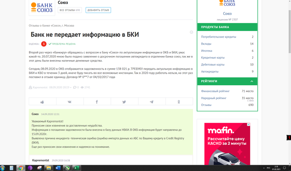Click the comments bubble icon under the review
This screenshot has width=291, height=171.
[74, 87]
